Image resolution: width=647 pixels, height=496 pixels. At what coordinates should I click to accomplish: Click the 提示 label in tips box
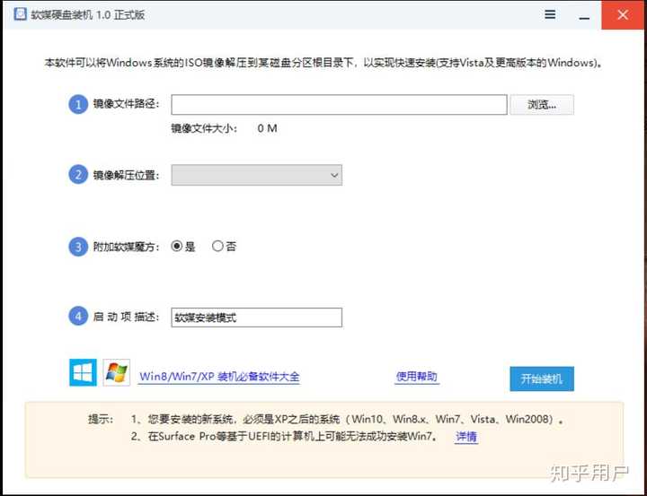click(101, 420)
